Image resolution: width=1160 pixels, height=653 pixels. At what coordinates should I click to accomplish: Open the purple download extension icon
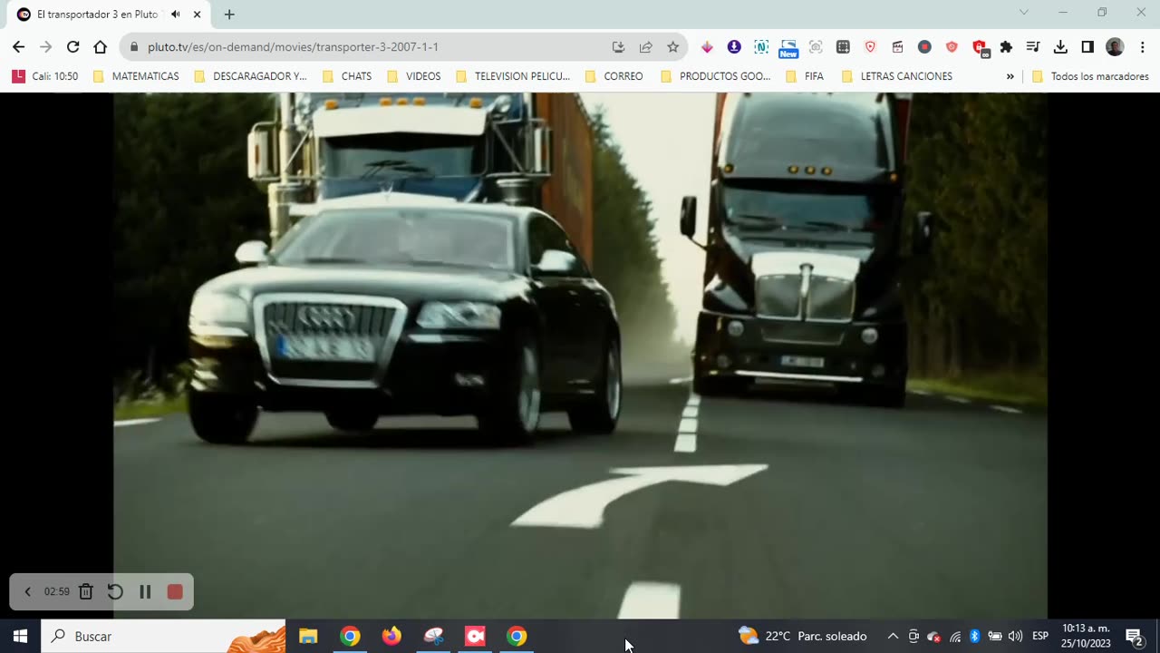coord(734,47)
